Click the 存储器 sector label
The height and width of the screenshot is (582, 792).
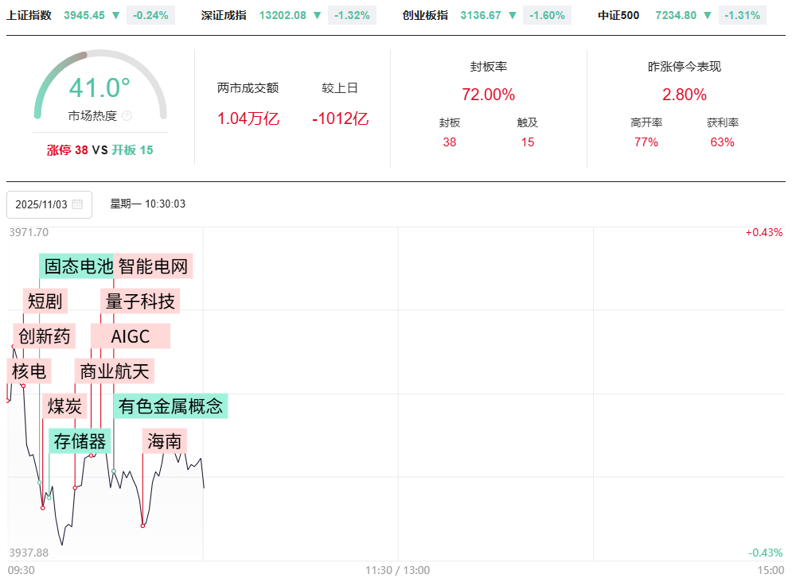[80, 441]
